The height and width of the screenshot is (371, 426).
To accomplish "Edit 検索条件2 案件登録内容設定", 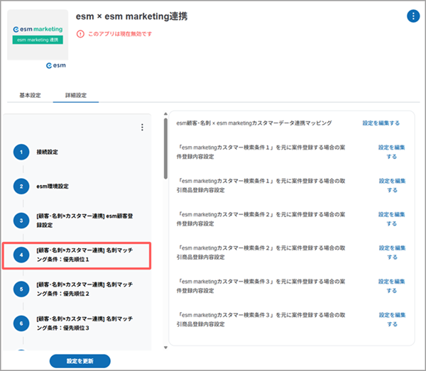I will pyautogui.click(x=392, y=218).
